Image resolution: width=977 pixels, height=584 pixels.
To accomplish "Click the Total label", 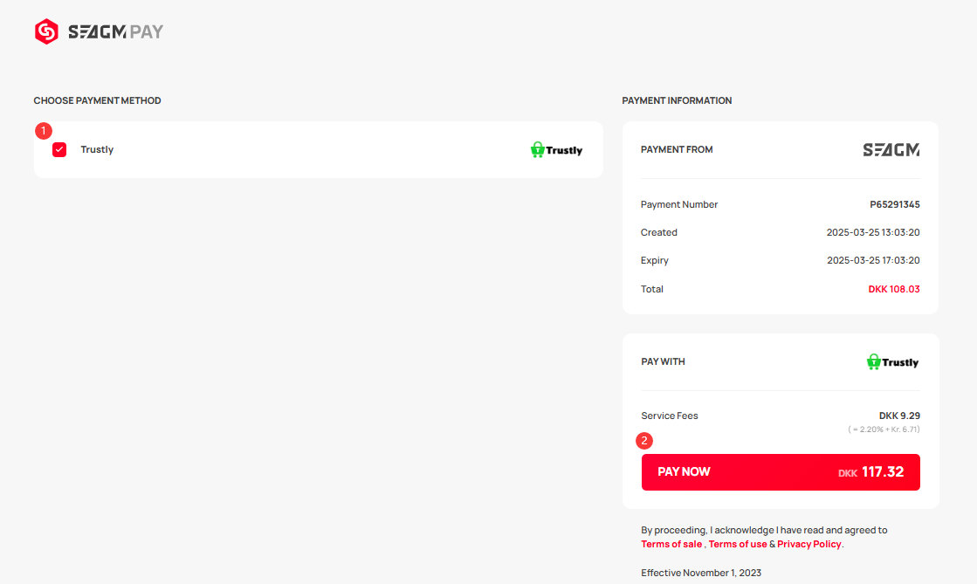I will 651,289.
